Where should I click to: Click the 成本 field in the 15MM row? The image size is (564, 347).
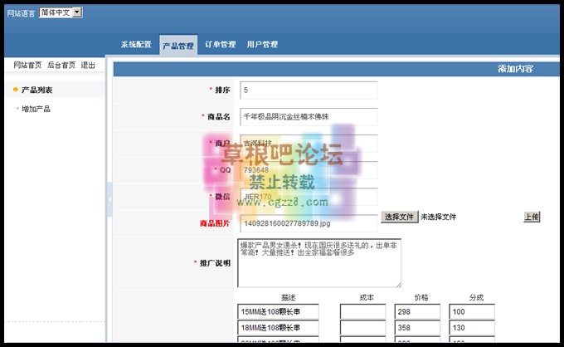click(x=363, y=312)
